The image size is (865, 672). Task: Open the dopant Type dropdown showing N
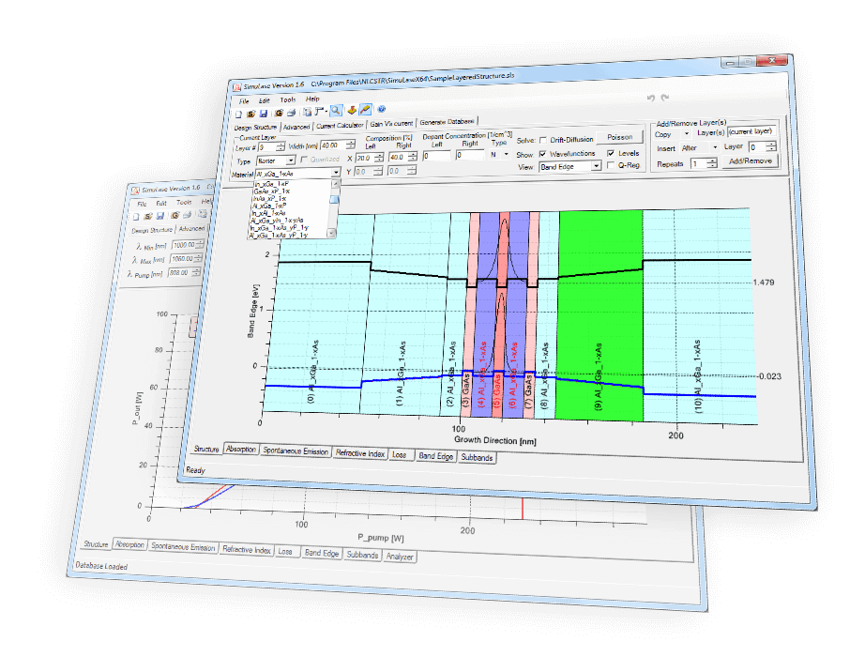point(500,155)
